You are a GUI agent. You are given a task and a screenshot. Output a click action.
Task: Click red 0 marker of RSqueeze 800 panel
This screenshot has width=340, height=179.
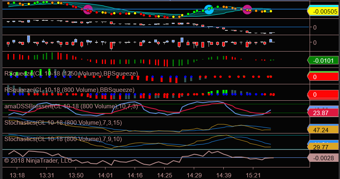pyautogui.click(x=323, y=94)
